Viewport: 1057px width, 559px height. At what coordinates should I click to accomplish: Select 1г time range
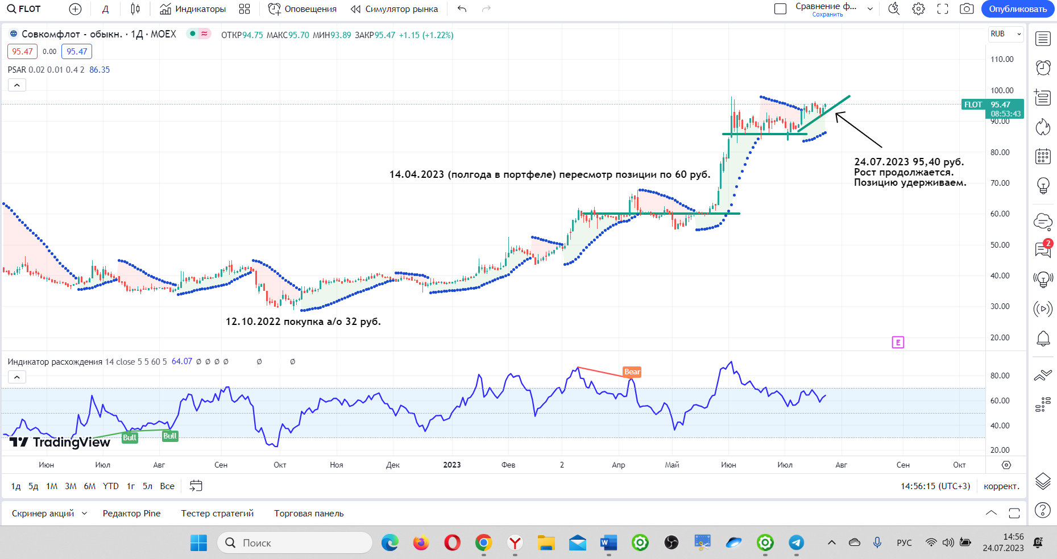(x=131, y=486)
